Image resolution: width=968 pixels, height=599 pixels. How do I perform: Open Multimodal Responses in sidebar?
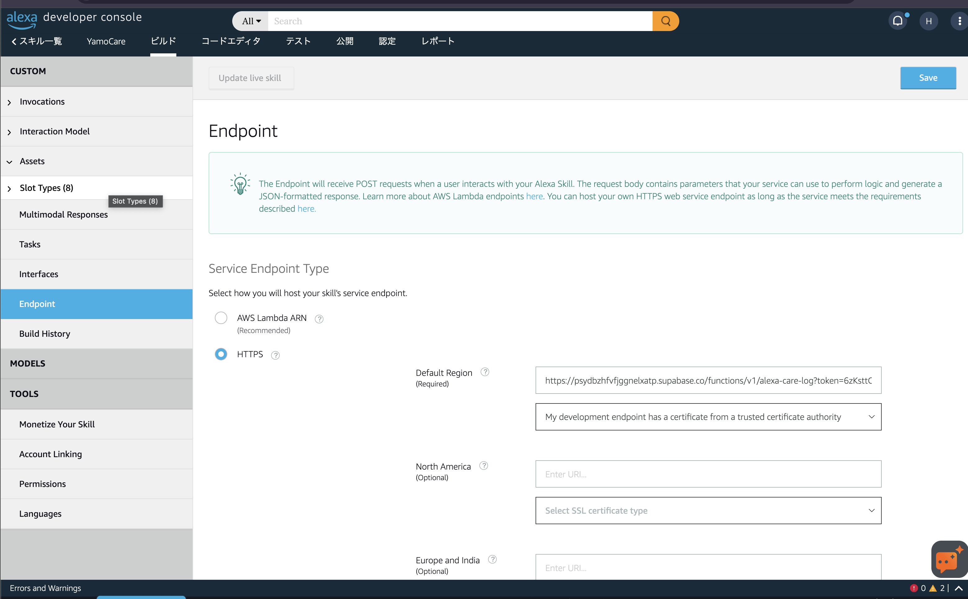coord(97,215)
